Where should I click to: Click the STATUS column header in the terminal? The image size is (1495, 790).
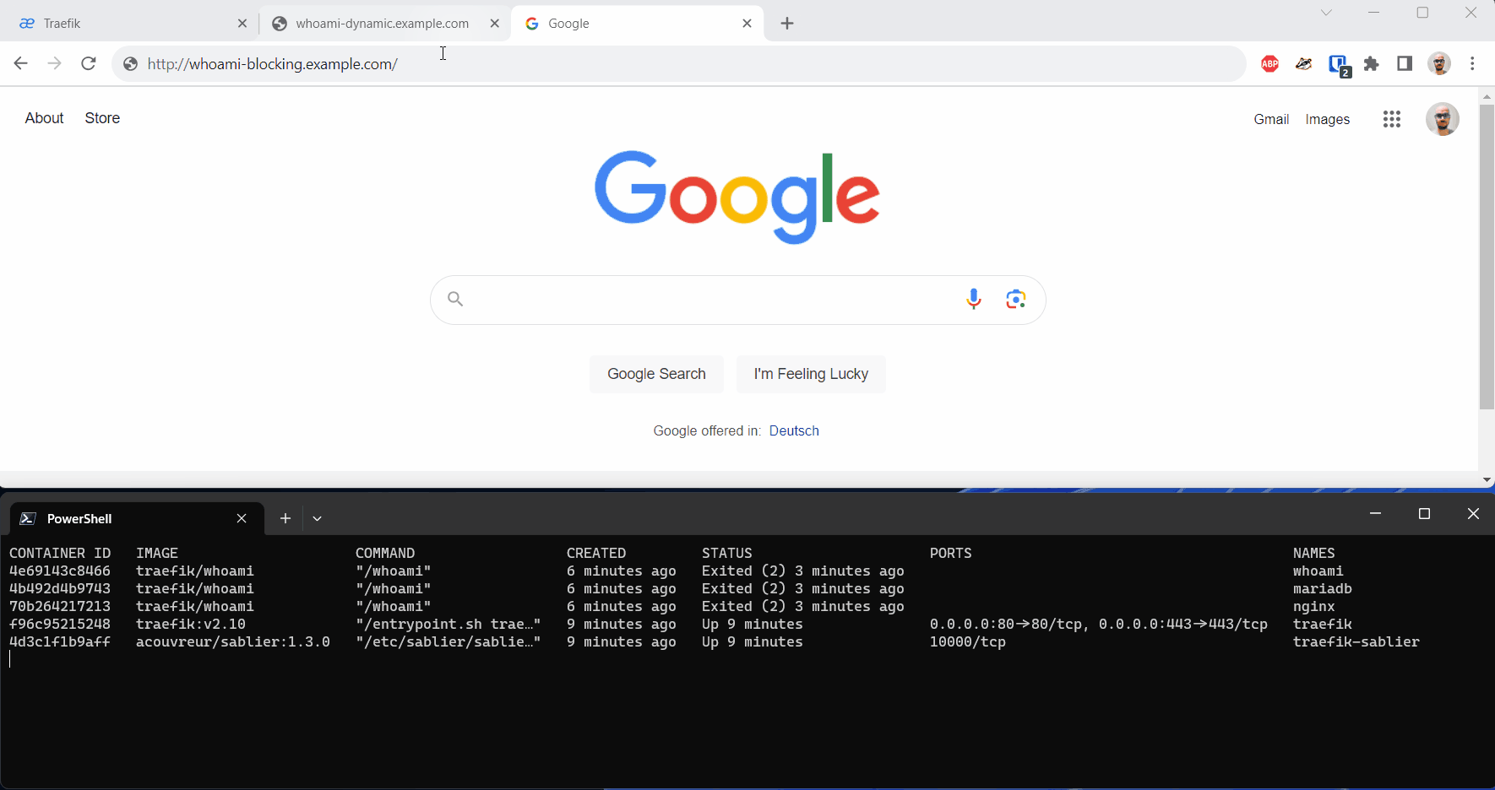pos(727,553)
